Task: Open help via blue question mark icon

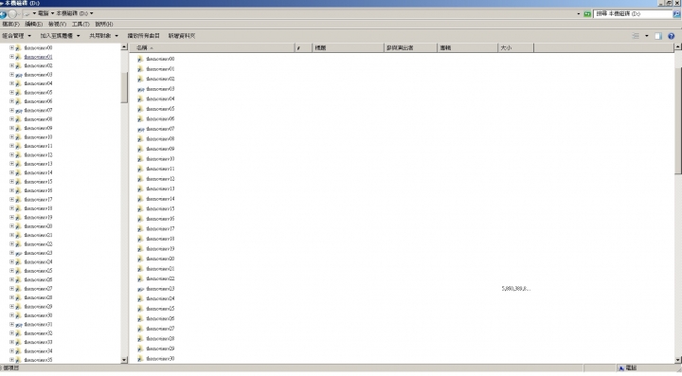Action: click(x=672, y=36)
